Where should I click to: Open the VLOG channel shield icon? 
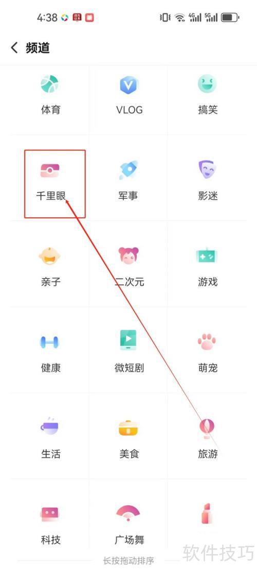129,85
